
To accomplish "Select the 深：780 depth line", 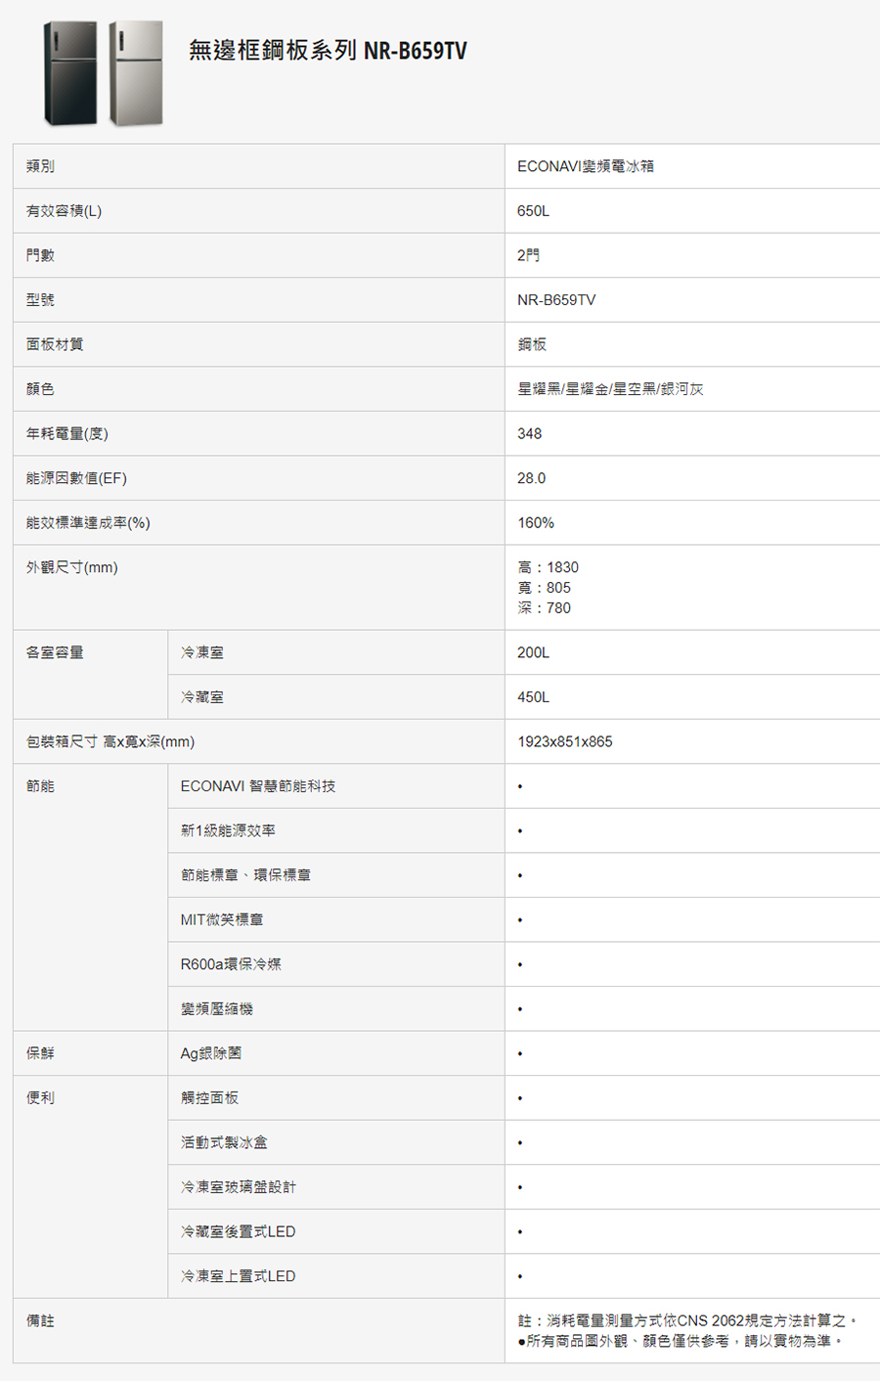I will pyautogui.click(x=544, y=608).
